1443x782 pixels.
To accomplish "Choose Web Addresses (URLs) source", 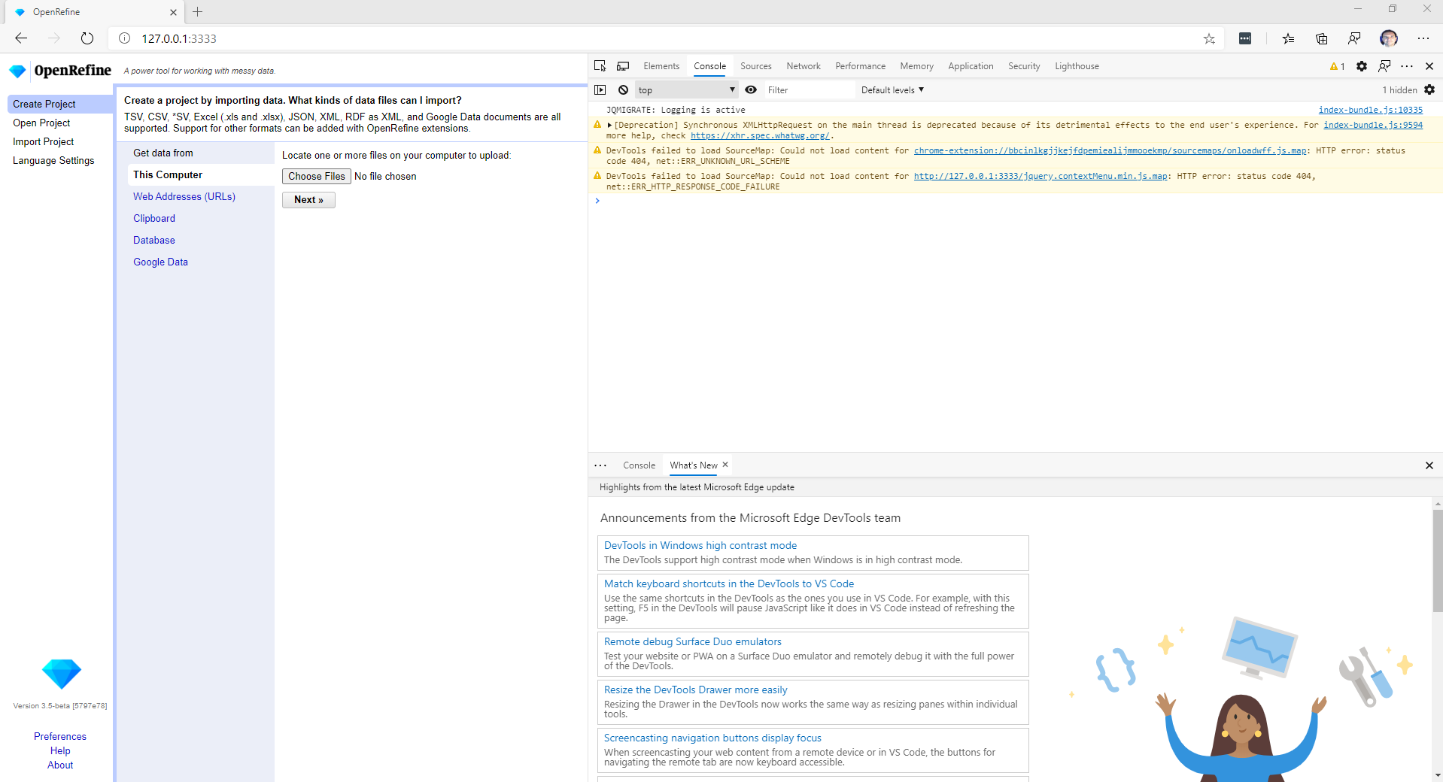I will pos(184,196).
